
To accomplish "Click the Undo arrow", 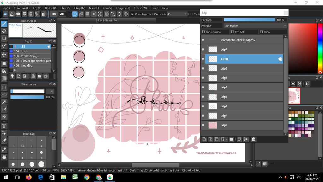I will 54,14.
